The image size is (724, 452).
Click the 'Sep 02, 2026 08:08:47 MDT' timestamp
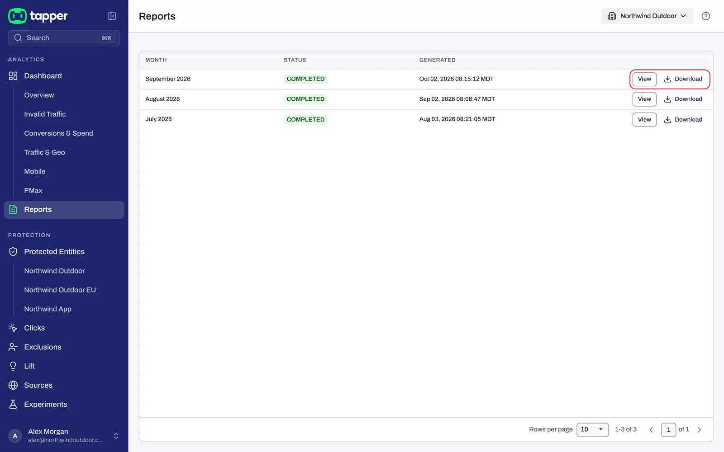pyautogui.click(x=457, y=99)
